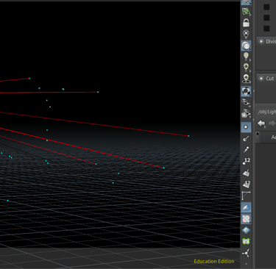Toggle the display materials shaded ball icon
The width and height of the screenshot is (276, 269).
tap(246, 91)
